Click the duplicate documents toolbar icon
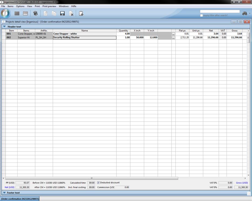 click(x=54, y=13)
